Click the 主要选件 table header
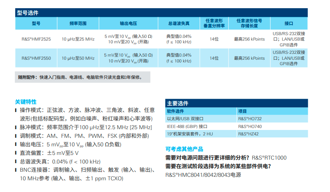This screenshot has height=192, width=330. coord(236,103)
